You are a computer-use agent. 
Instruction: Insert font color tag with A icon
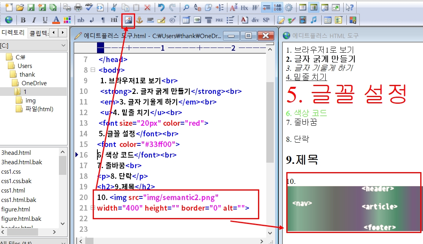pyautogui.click(x=56, y=20)
